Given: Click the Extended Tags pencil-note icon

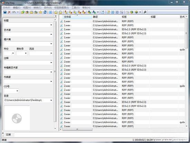Looking at the screenshot, I should coord(103,12).
